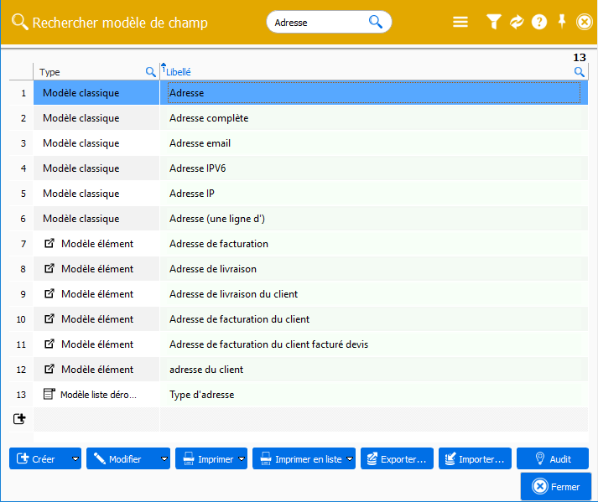Click the Importer button
Image resolution: width=598 pixels, height=502 pixels.
tap(475, 459)
